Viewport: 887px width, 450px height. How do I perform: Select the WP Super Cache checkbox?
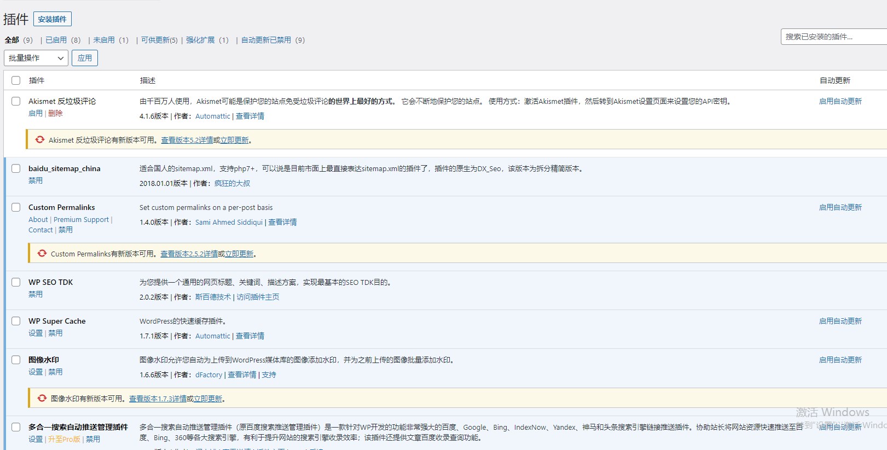pos(16,321)
